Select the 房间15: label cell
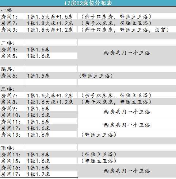Viewport: 176px width, 179px height. (x=13, y=161)
